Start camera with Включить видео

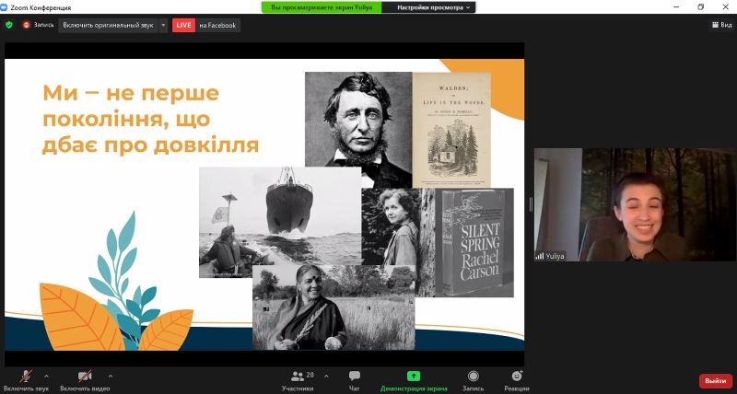coord(85,380)
